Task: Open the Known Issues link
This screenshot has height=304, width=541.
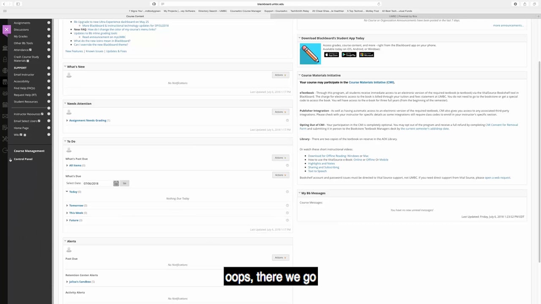Action: tap(94, 51)
